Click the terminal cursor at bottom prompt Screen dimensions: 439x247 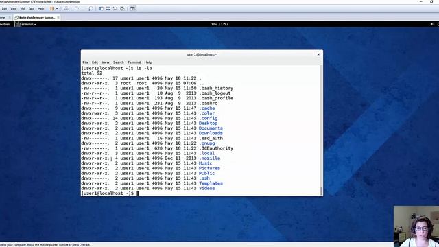(x=137, y=193)
